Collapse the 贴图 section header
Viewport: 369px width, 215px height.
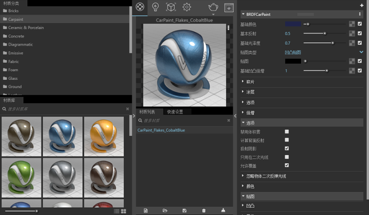pyautogui.click(x=302, y=196)
